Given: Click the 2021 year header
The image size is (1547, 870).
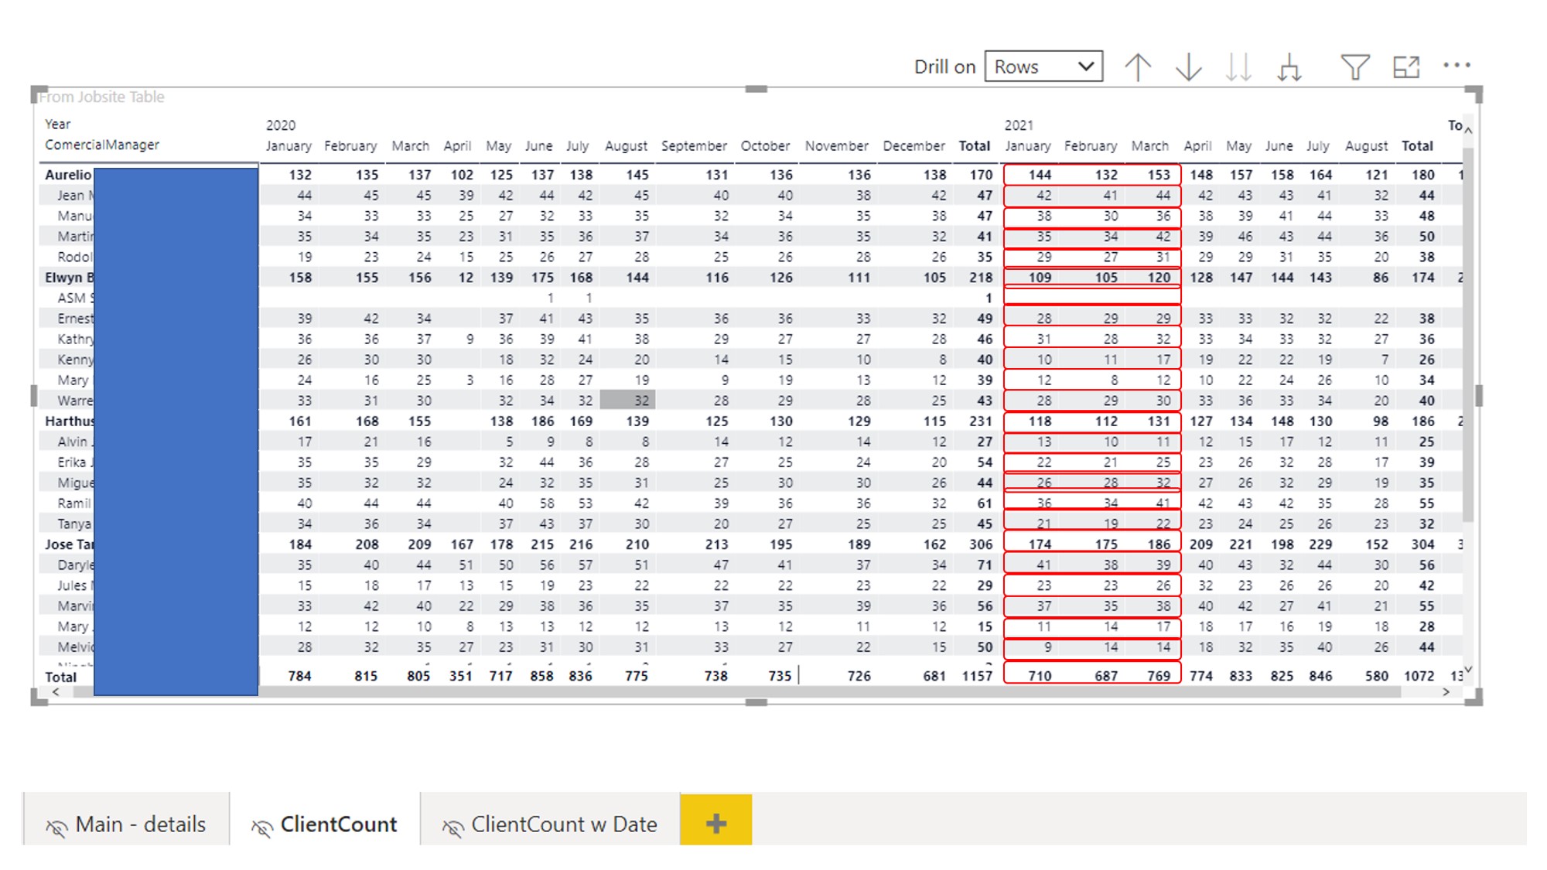Looking at the screenshot, I should (x=1019, y=125).
